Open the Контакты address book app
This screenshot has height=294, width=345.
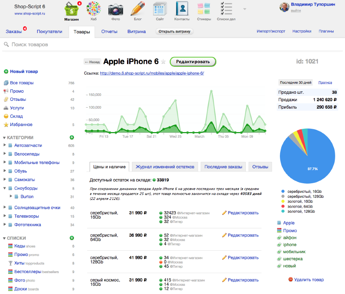point(182,11)
